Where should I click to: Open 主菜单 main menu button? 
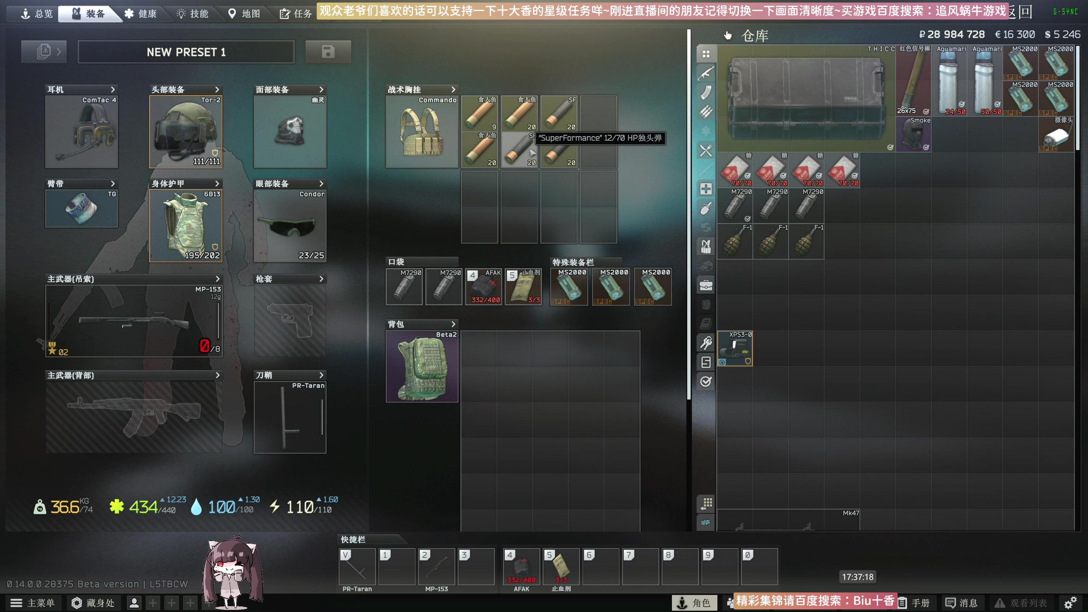33,603
